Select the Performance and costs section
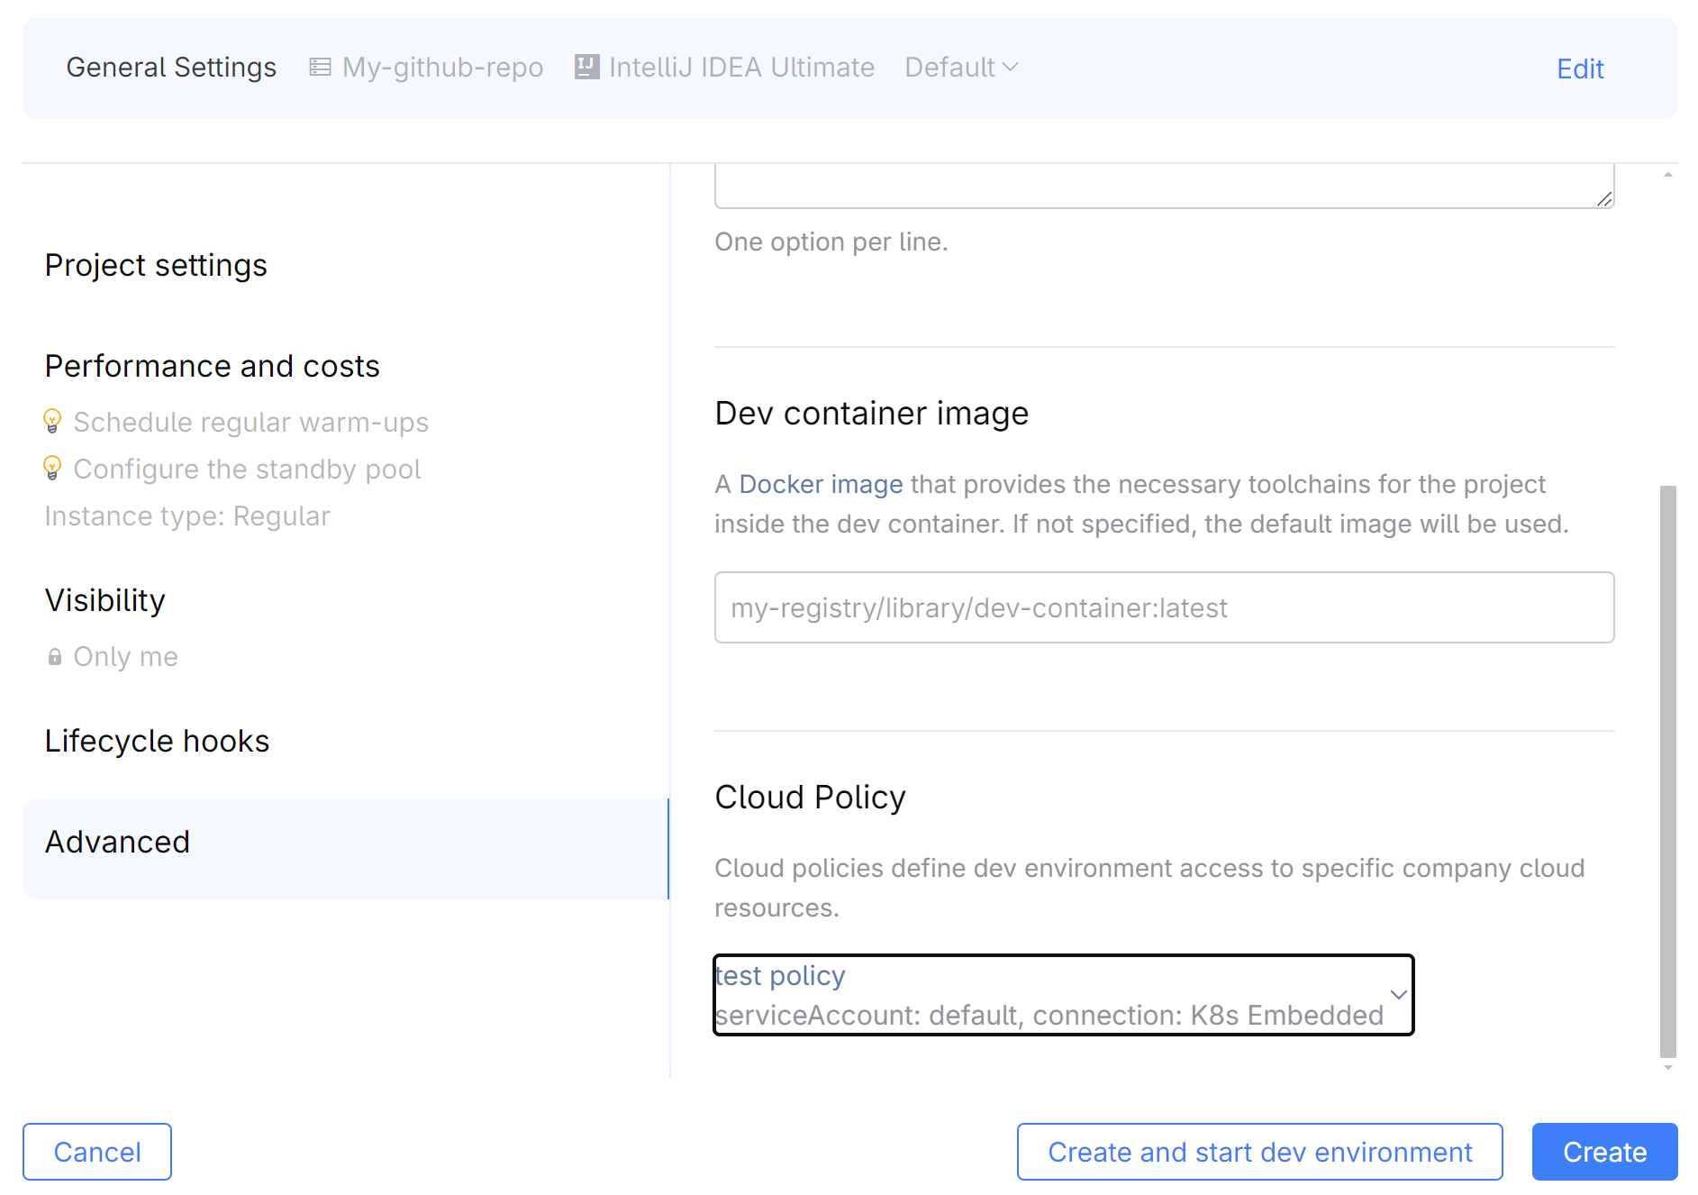The height and width of the screenshot is (1195, 1698). click(x=212, y=365)
